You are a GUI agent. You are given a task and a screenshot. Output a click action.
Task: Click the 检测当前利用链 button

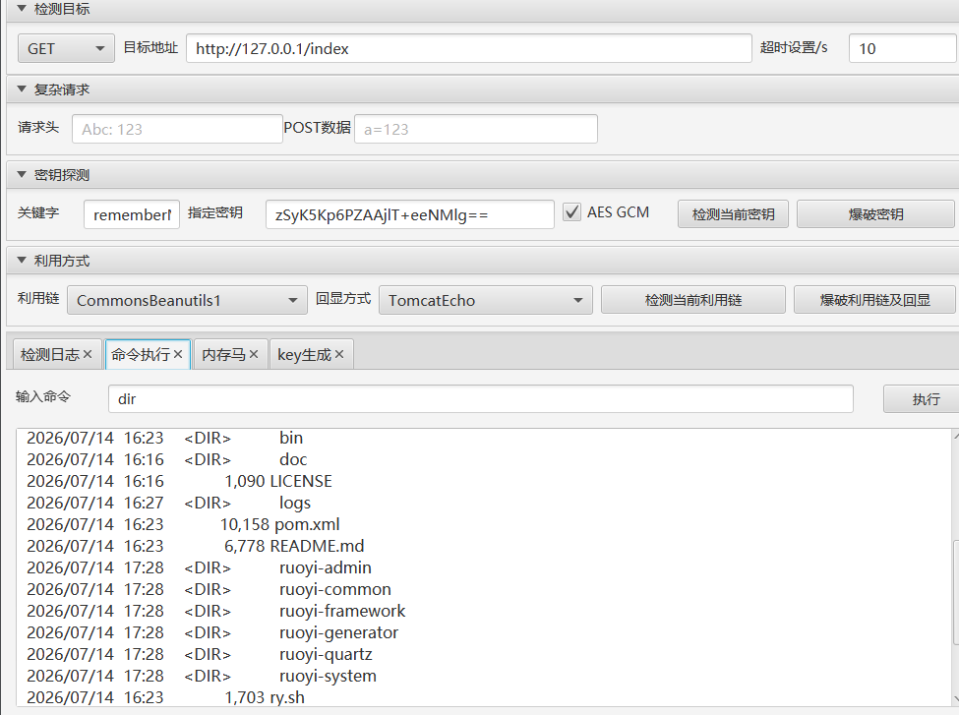693,300
